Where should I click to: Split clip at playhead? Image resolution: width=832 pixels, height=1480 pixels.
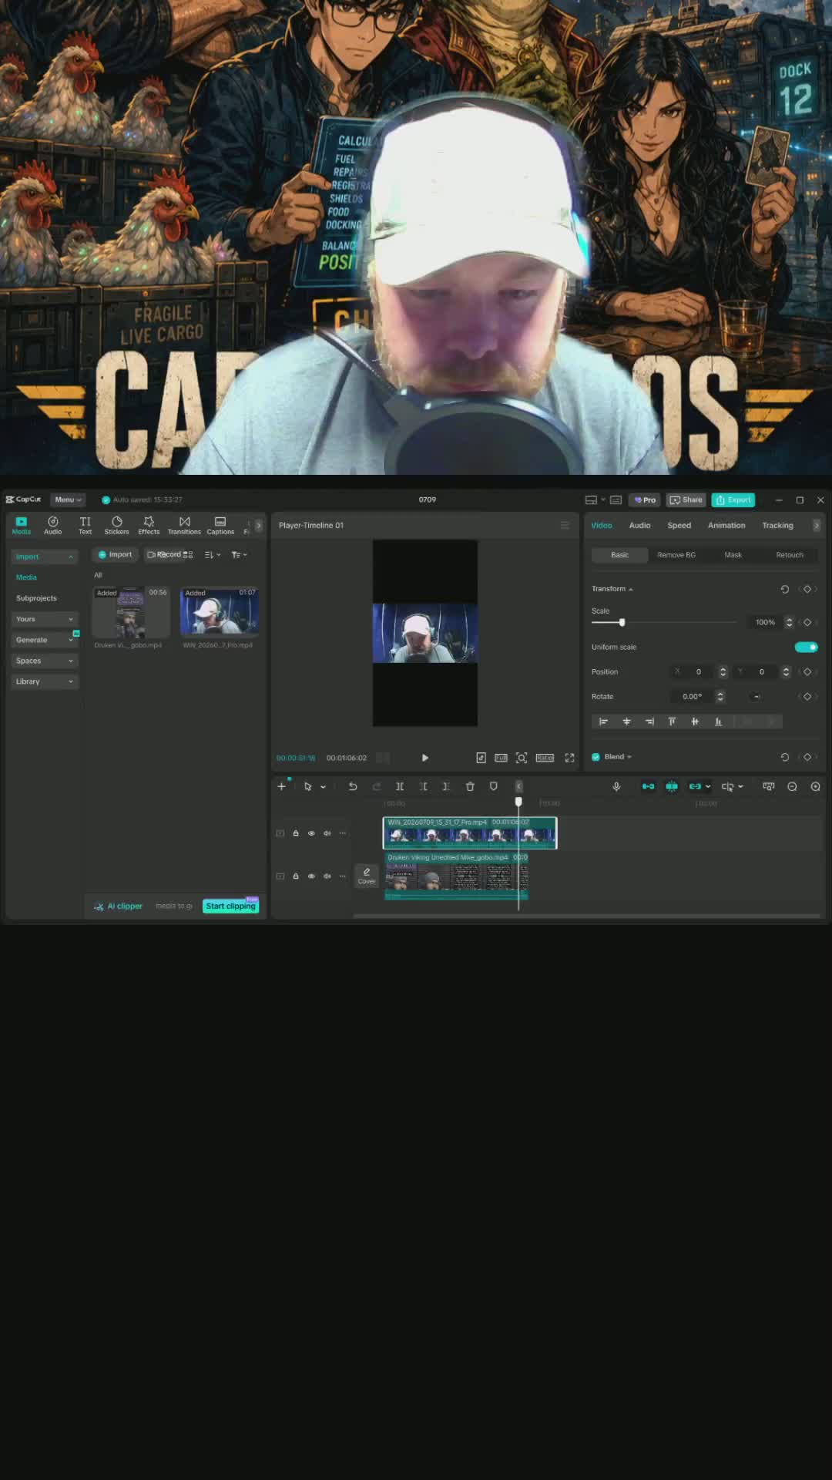[x=400, y=786]
